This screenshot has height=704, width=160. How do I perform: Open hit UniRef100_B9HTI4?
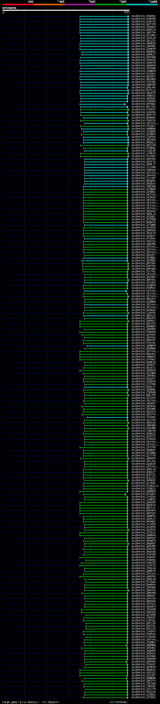(x=143, y=30)
